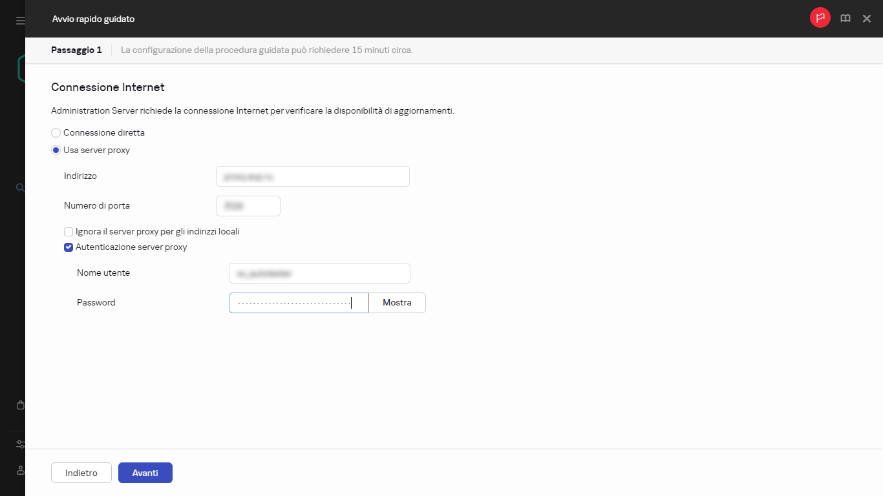Select the Usa server proxy option
Viewport: 883px width, 496px height.
[x=56, y=150]
